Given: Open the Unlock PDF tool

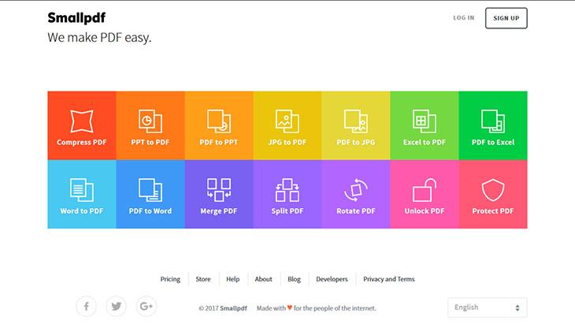Looking at the screenshot, I should pos(425,194).
